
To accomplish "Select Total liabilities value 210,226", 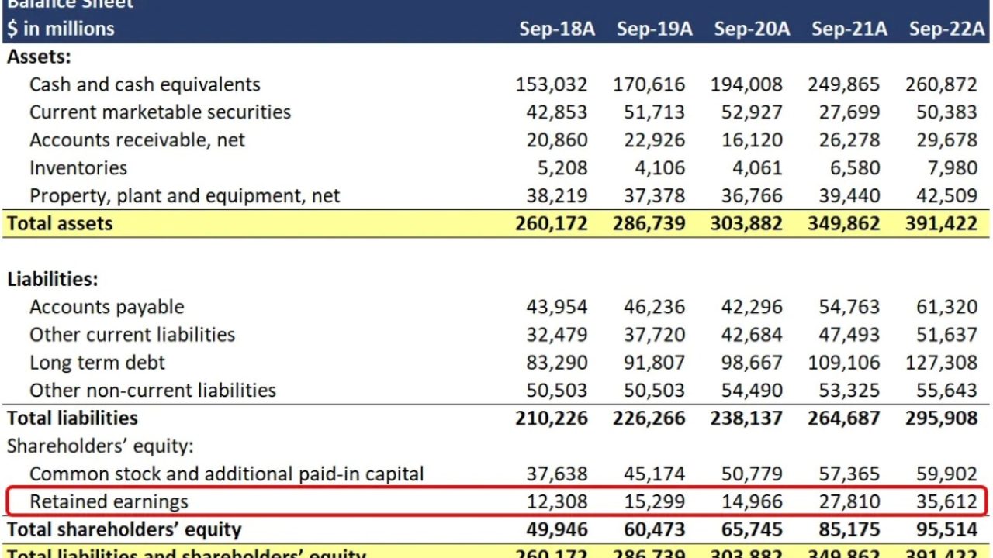I will pyautogui.click(x=552, y=418).
